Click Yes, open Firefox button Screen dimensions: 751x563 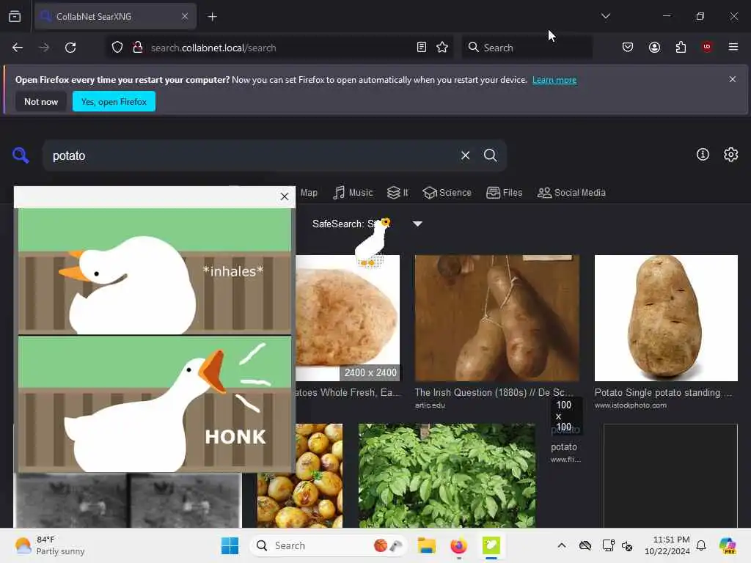tap(114, 101)
